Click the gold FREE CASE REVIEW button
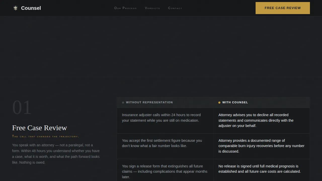 (283, 8)
